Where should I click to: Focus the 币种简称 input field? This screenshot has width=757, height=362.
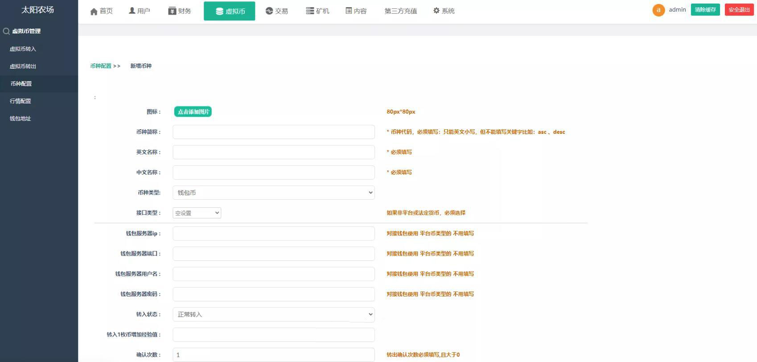pos(273,132)
